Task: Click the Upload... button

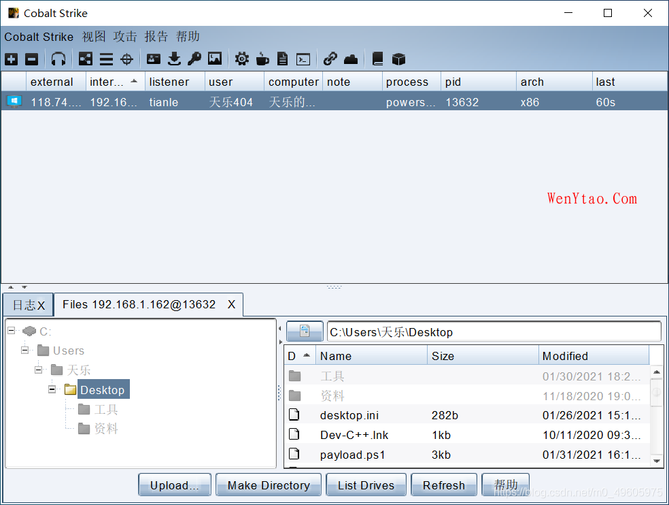Action: click(175, 485)
